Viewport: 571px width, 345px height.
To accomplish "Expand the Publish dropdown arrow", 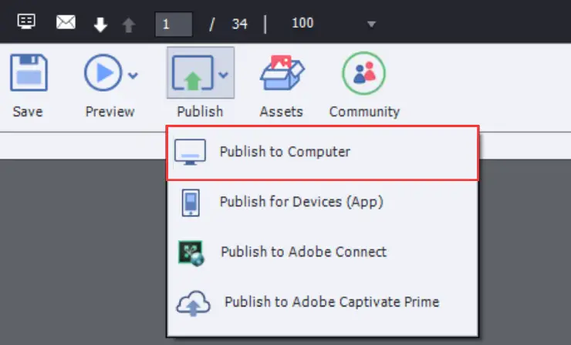I will pyautogui.click(x=223, y=75).
